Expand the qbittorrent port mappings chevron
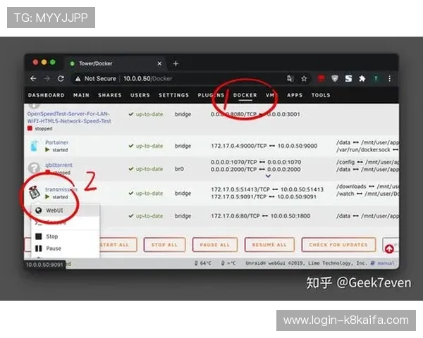423x338 pixels. point(266,177)
